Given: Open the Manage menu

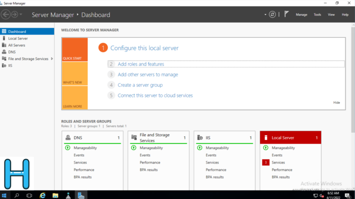Looking at the screenshot, I should click(x=301, y=14).
